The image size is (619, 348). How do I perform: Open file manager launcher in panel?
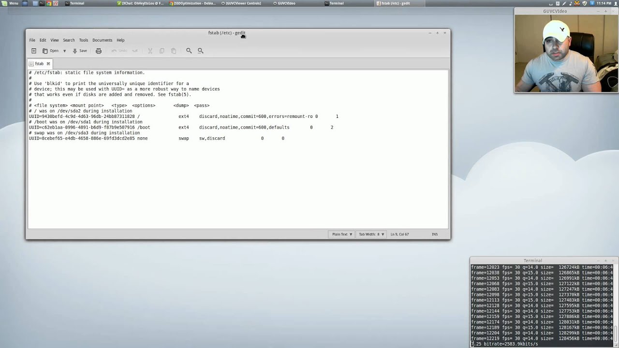35,3
